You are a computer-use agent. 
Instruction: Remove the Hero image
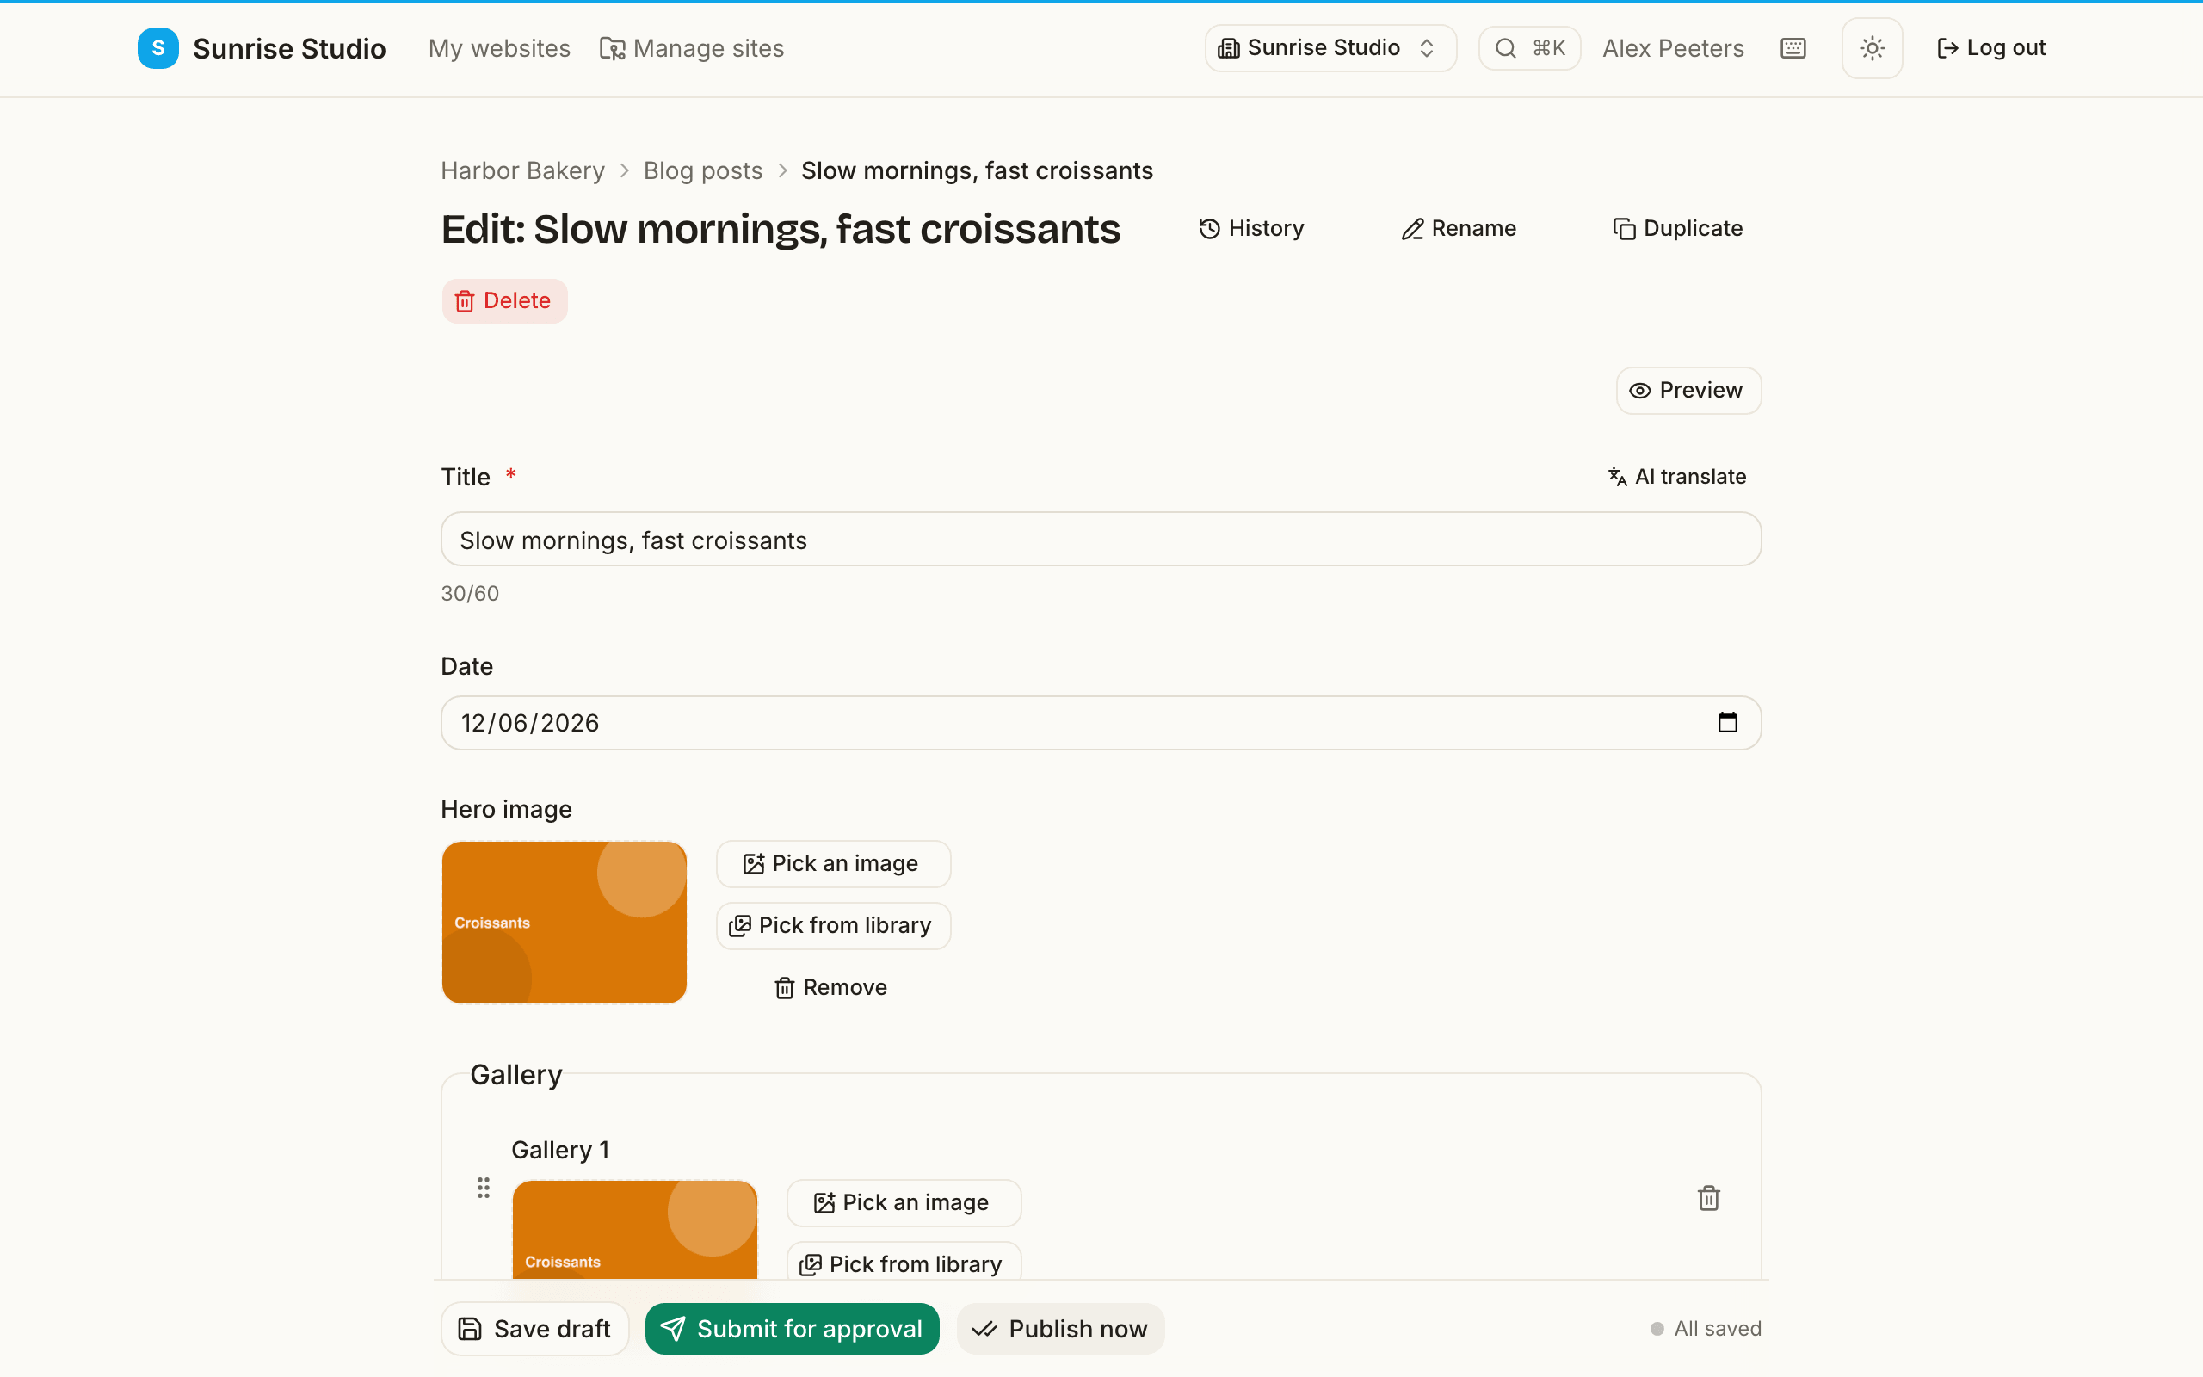pos(831,987)
